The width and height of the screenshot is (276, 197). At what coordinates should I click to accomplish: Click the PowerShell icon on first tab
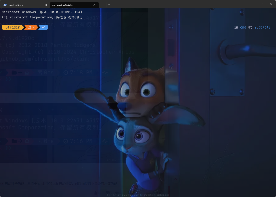[5, 5]
